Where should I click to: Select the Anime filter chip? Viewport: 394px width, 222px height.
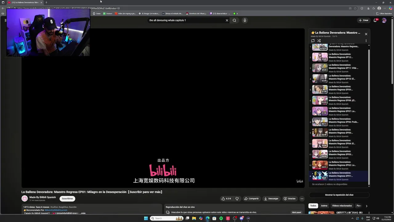pyautogui.click(x=324, y=206)
